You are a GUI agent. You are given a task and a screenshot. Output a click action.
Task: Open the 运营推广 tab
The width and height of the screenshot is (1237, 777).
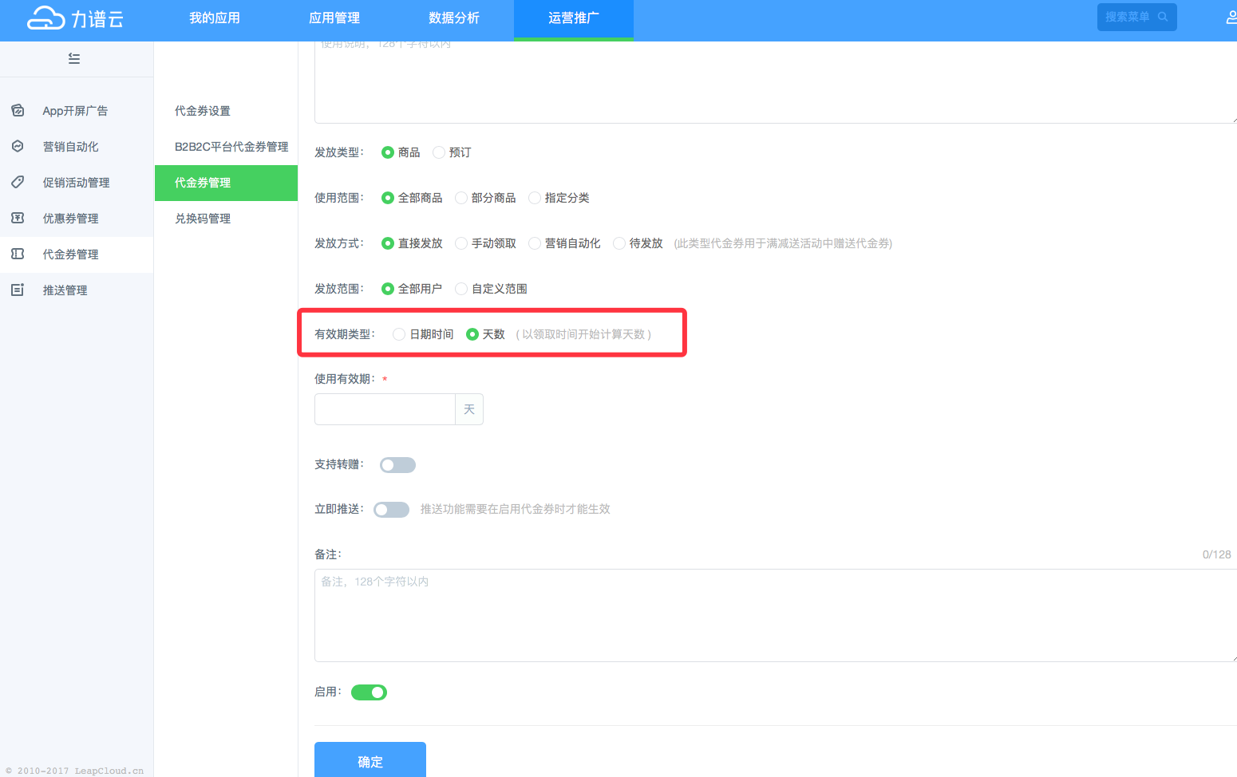point(574,18)
